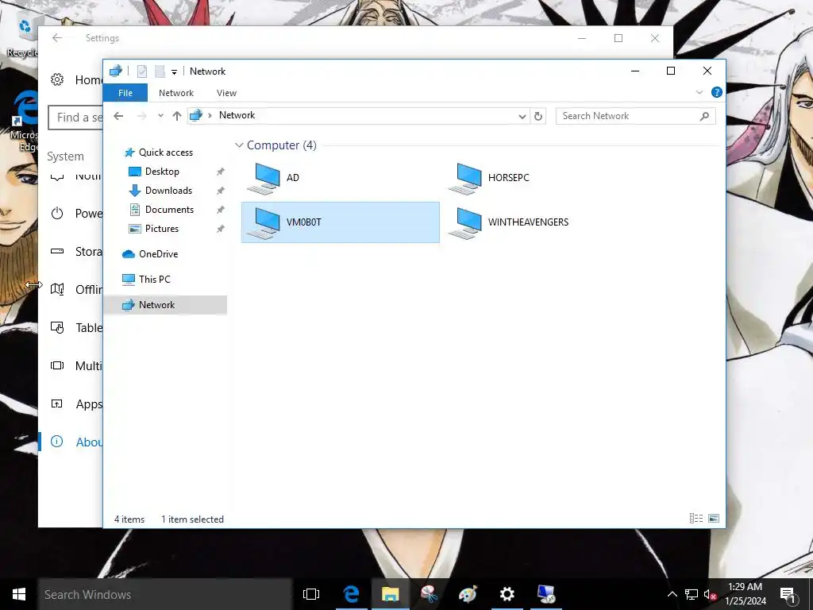Open Multitasking in Settings sidebar

76,366
